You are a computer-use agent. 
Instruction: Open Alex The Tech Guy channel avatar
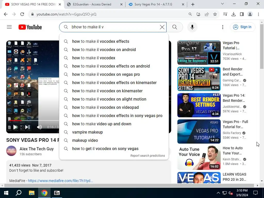tap(11, 151)
